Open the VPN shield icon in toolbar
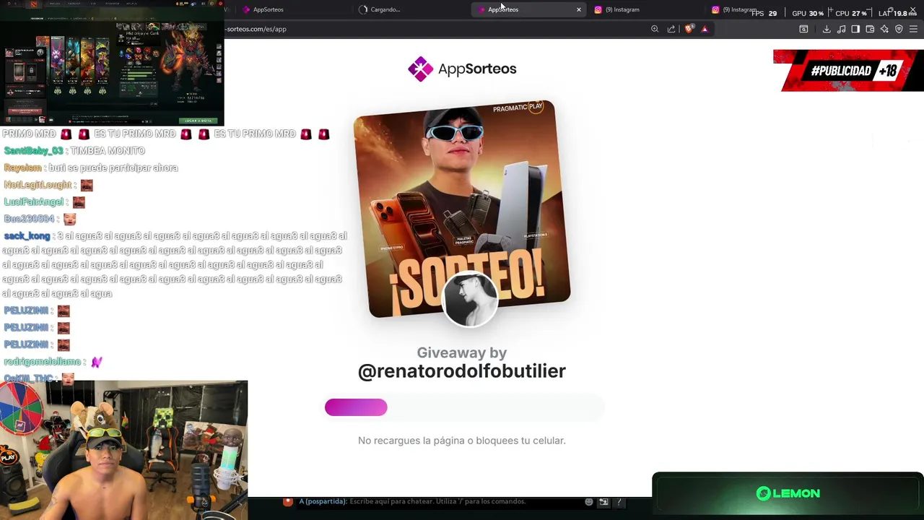The image size is (924, 520). pyautogui.click(x=899, y=29)
